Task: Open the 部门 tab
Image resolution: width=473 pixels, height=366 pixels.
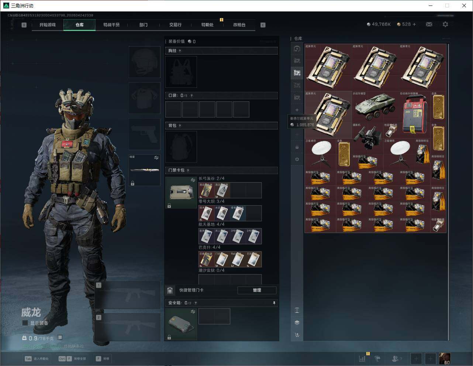Action: click(x=144, y=25)
